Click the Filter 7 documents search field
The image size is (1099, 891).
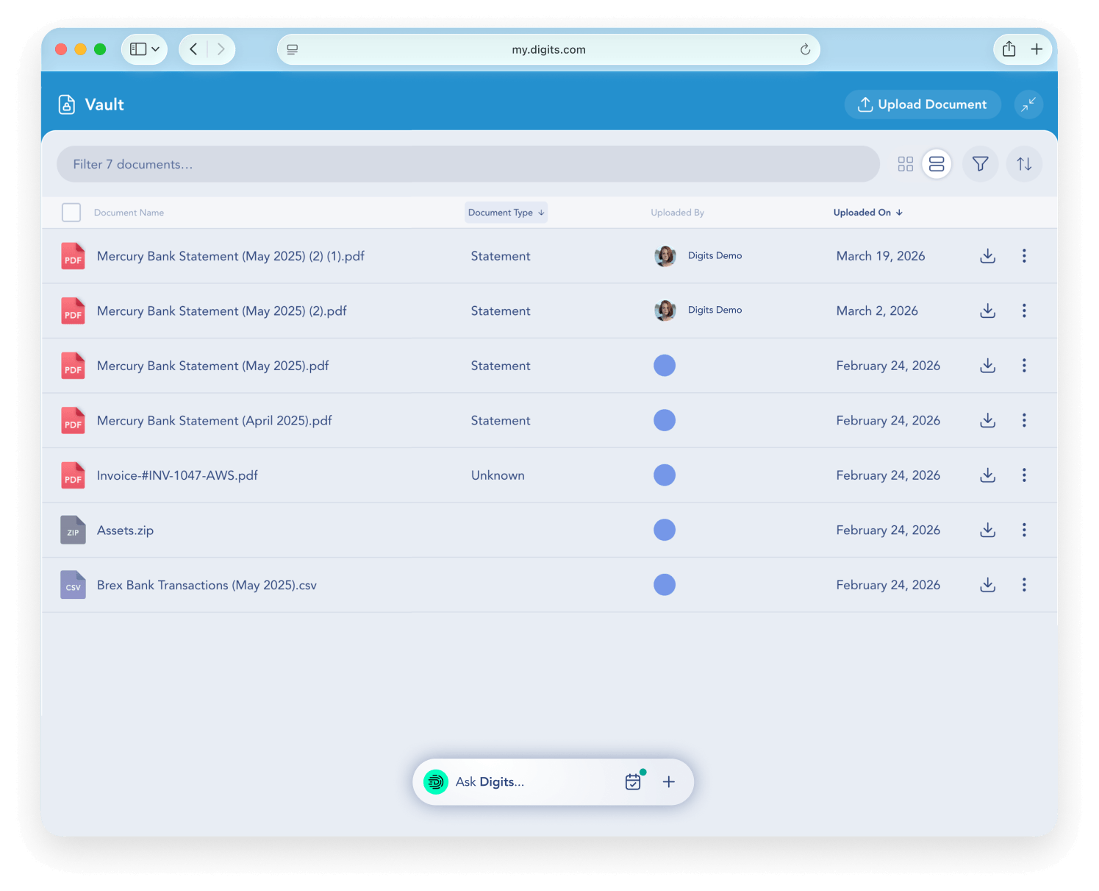tap(468, 164)
